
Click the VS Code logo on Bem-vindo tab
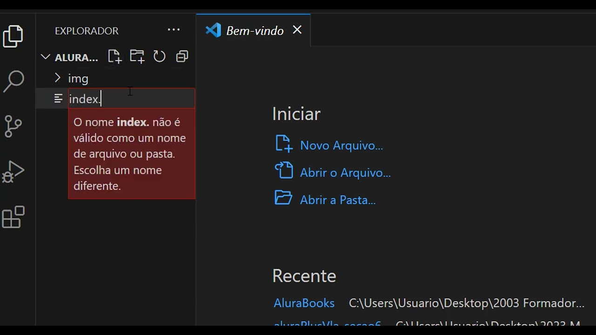pyautogui.click(x=213, y=31)
